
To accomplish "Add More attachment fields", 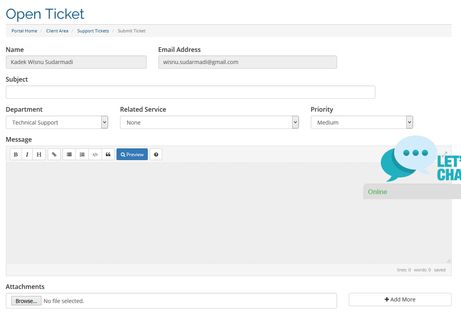I will click(x=400, y=300).
